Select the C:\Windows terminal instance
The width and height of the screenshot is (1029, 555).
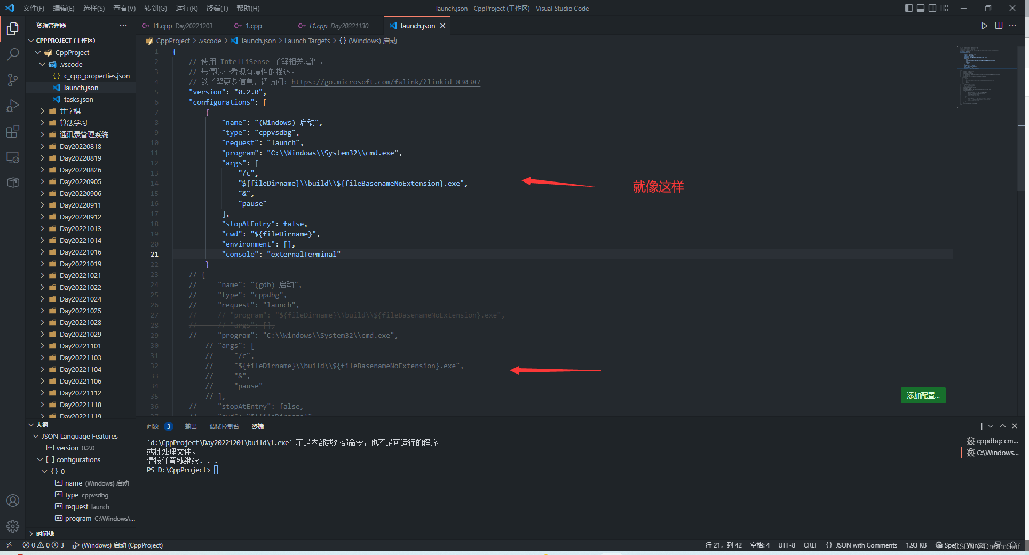click(993, 453)
